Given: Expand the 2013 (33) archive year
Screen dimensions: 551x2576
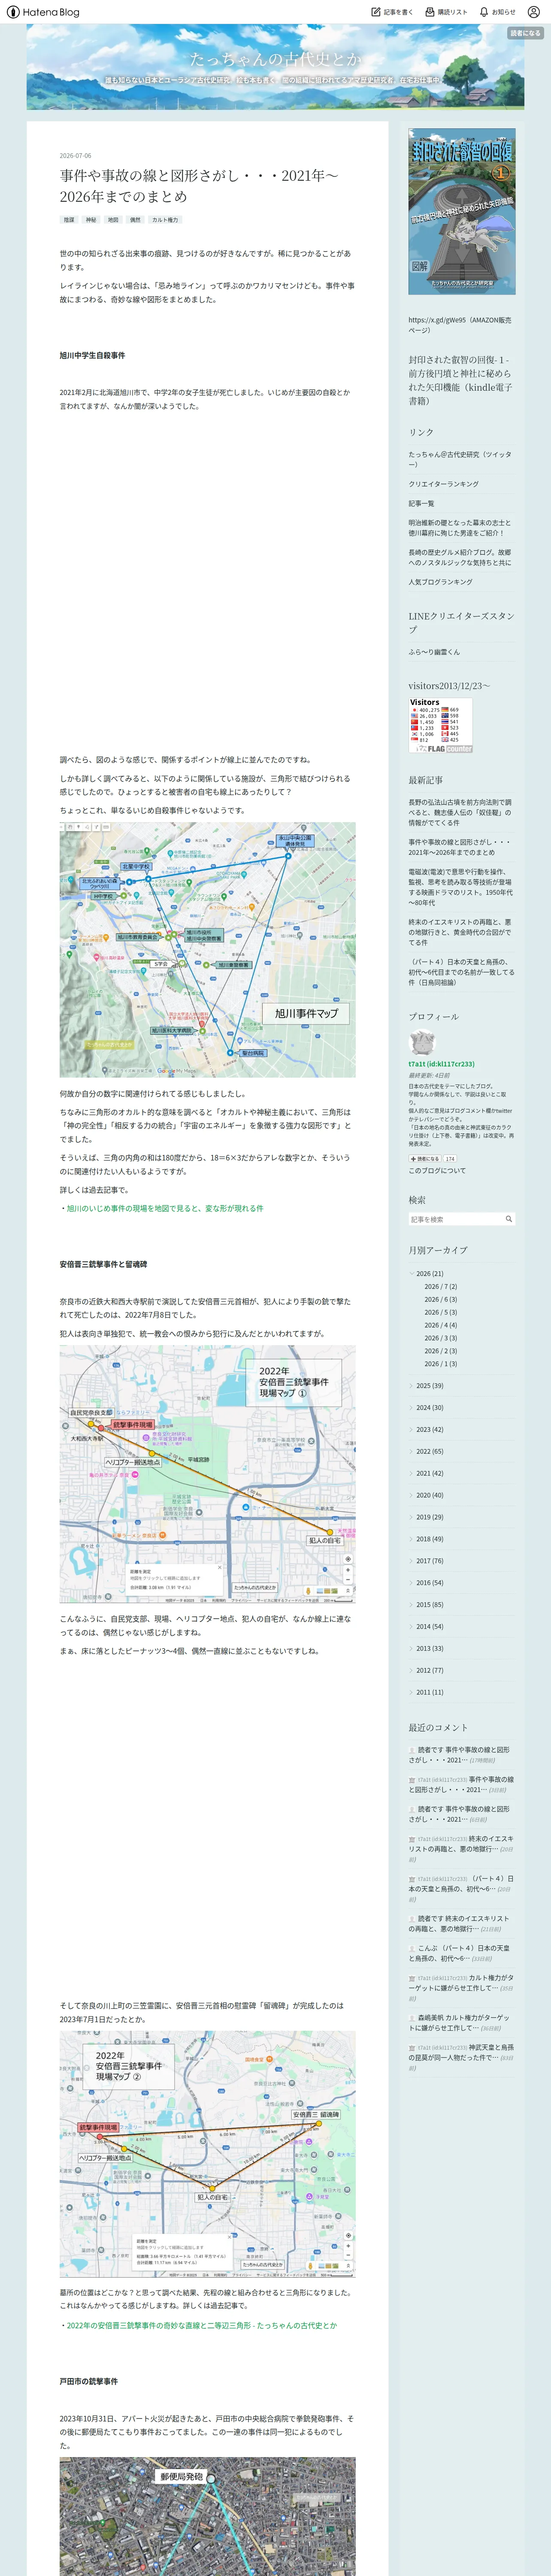Looking at the screenshot, I should [x=412, y=1649].
